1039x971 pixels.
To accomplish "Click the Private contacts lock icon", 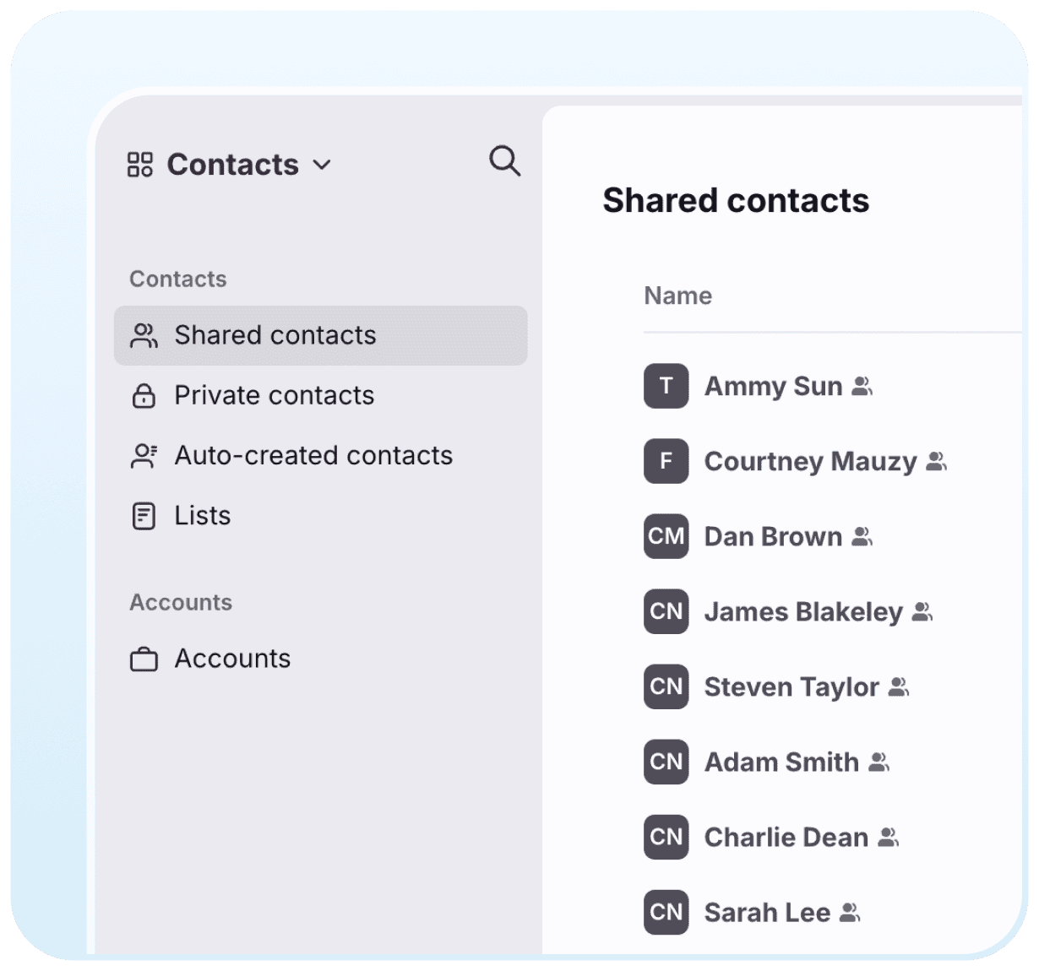I will tap(144, 395).
